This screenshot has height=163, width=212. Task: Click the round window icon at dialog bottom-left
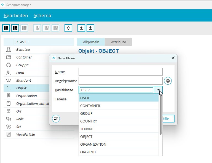(56, 119)
